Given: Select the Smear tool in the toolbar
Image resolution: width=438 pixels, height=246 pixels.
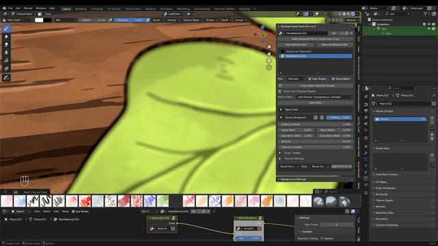Looking at the screenshot, I should pyautogui.click(x=6, y=44).
